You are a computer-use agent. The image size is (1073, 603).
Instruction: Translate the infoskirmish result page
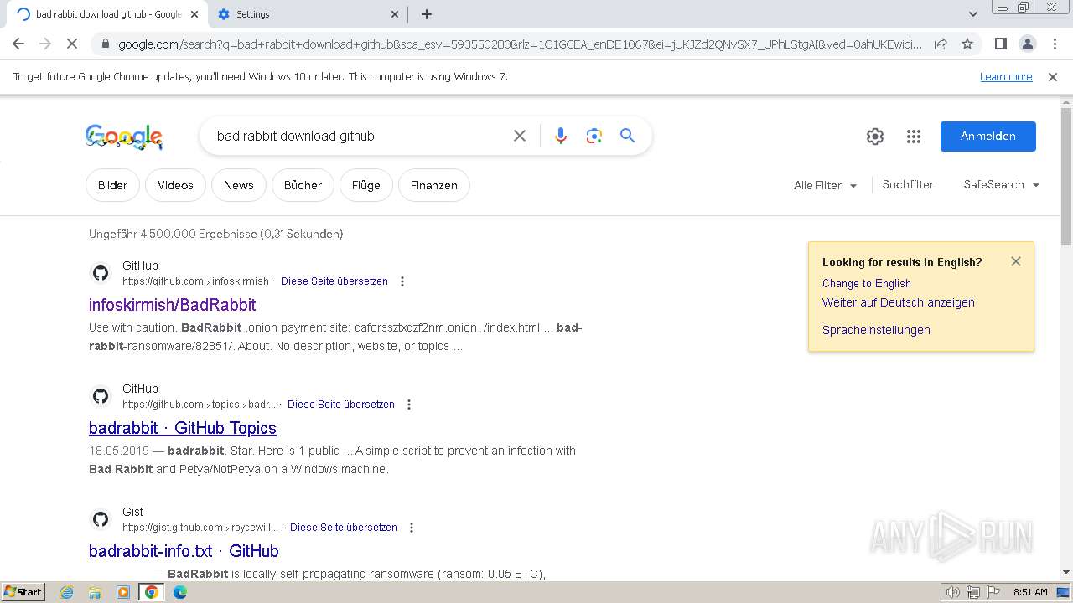tap(334, 281)
